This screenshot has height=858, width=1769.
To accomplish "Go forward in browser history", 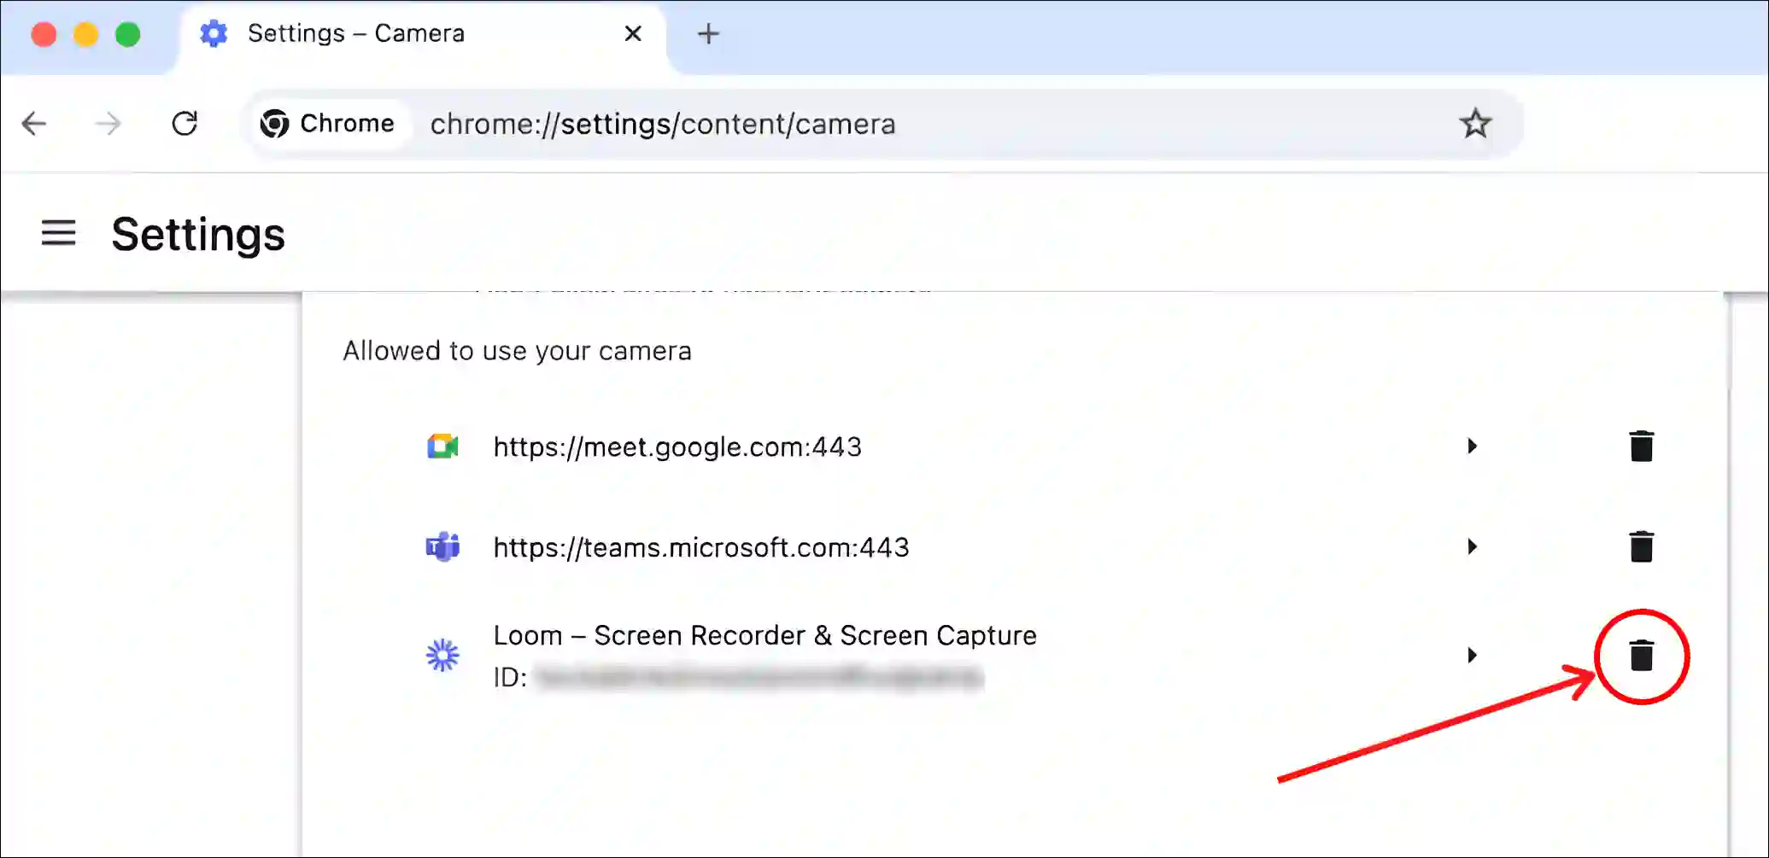I will pyautogui.click(x=108, y=124).
